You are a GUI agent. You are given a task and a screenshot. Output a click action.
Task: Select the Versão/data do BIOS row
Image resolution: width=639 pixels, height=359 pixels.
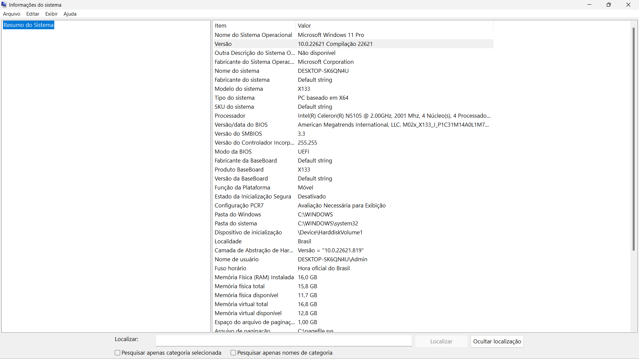pyautogui.click(x=241, y=125)
